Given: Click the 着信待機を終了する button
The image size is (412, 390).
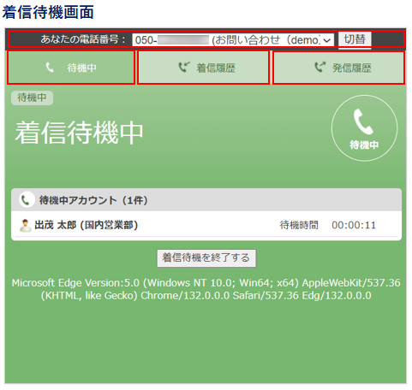Looking at the screenshot, I should click(x=206, y=258).
